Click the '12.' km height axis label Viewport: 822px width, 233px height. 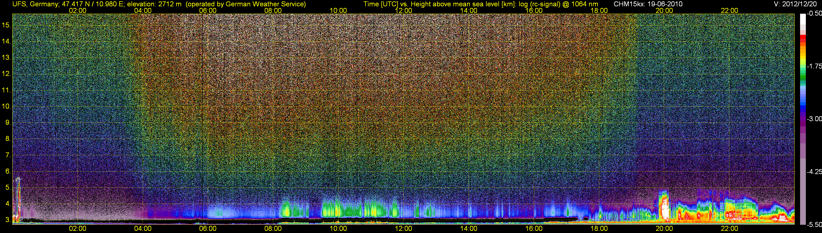(6, 74)
